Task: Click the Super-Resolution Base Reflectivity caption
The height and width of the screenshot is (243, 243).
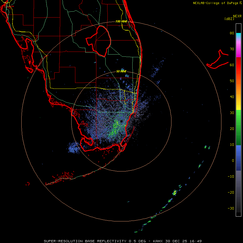Action: [x=123, y=241]
